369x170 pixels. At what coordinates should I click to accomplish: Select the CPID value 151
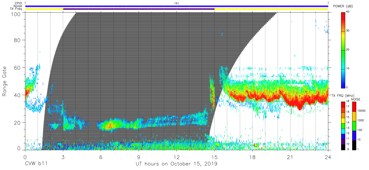tap(177, 3)
